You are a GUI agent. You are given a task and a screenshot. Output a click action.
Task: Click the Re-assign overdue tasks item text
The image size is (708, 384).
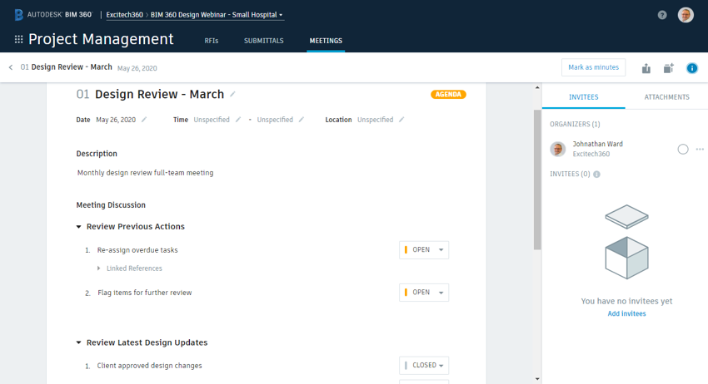[x=137, y=250]
